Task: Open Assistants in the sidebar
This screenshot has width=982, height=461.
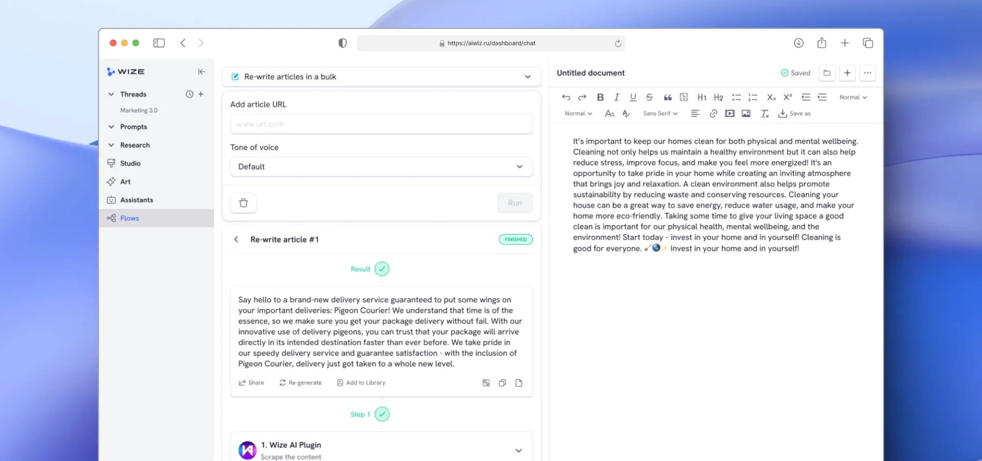Action: click(x=136, y=200)
